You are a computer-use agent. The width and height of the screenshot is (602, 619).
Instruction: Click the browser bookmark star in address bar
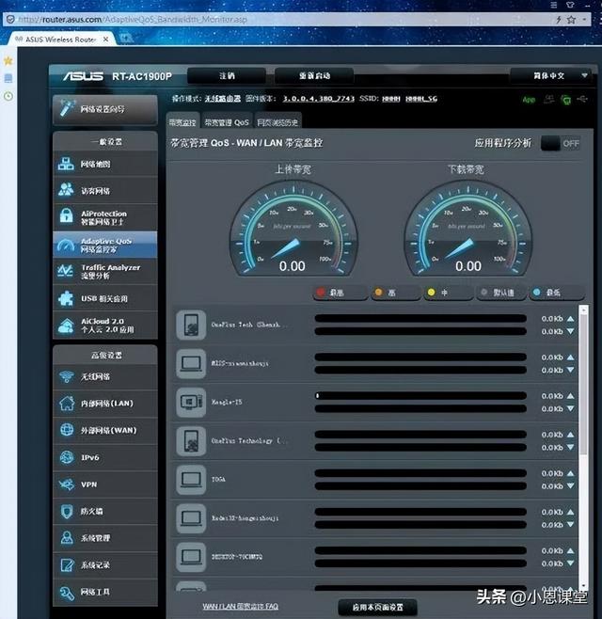coord(571,20)
